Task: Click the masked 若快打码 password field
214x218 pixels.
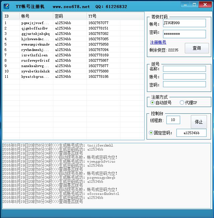Action: point(184,34)
